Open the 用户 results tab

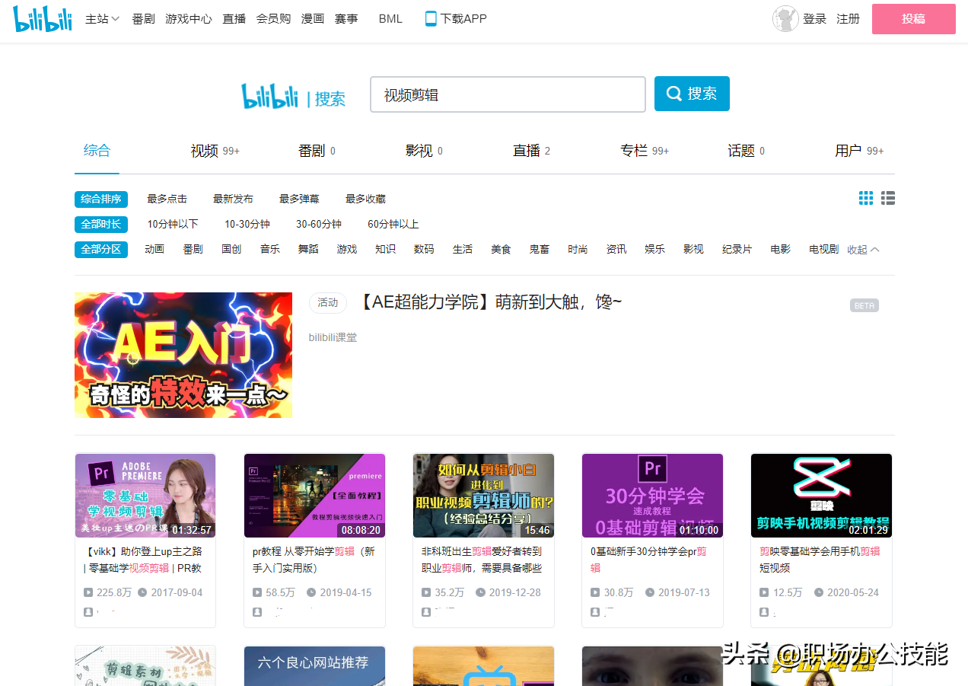[859, 151]
